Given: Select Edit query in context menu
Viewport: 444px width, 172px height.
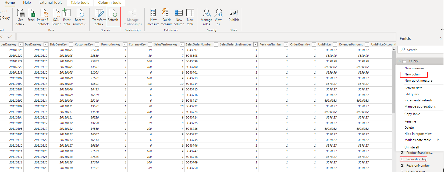Looking at the screenshot, I should 412,94.
